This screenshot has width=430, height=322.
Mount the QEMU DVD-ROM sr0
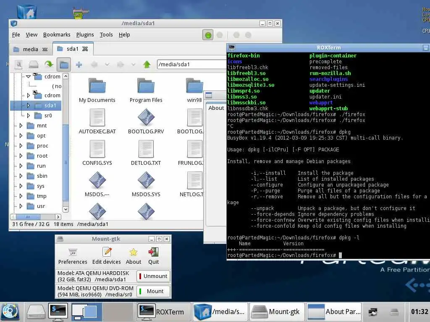pos(153,291)
